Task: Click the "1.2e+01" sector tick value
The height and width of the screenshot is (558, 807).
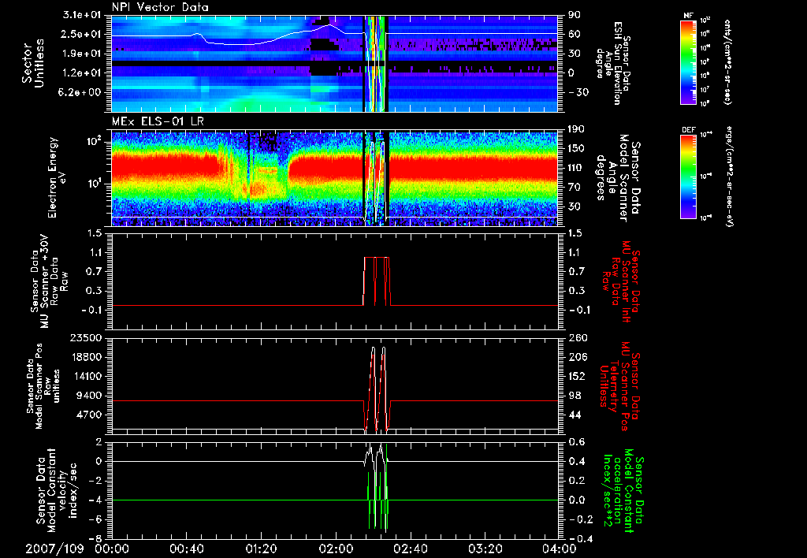Action: (84, 73)
